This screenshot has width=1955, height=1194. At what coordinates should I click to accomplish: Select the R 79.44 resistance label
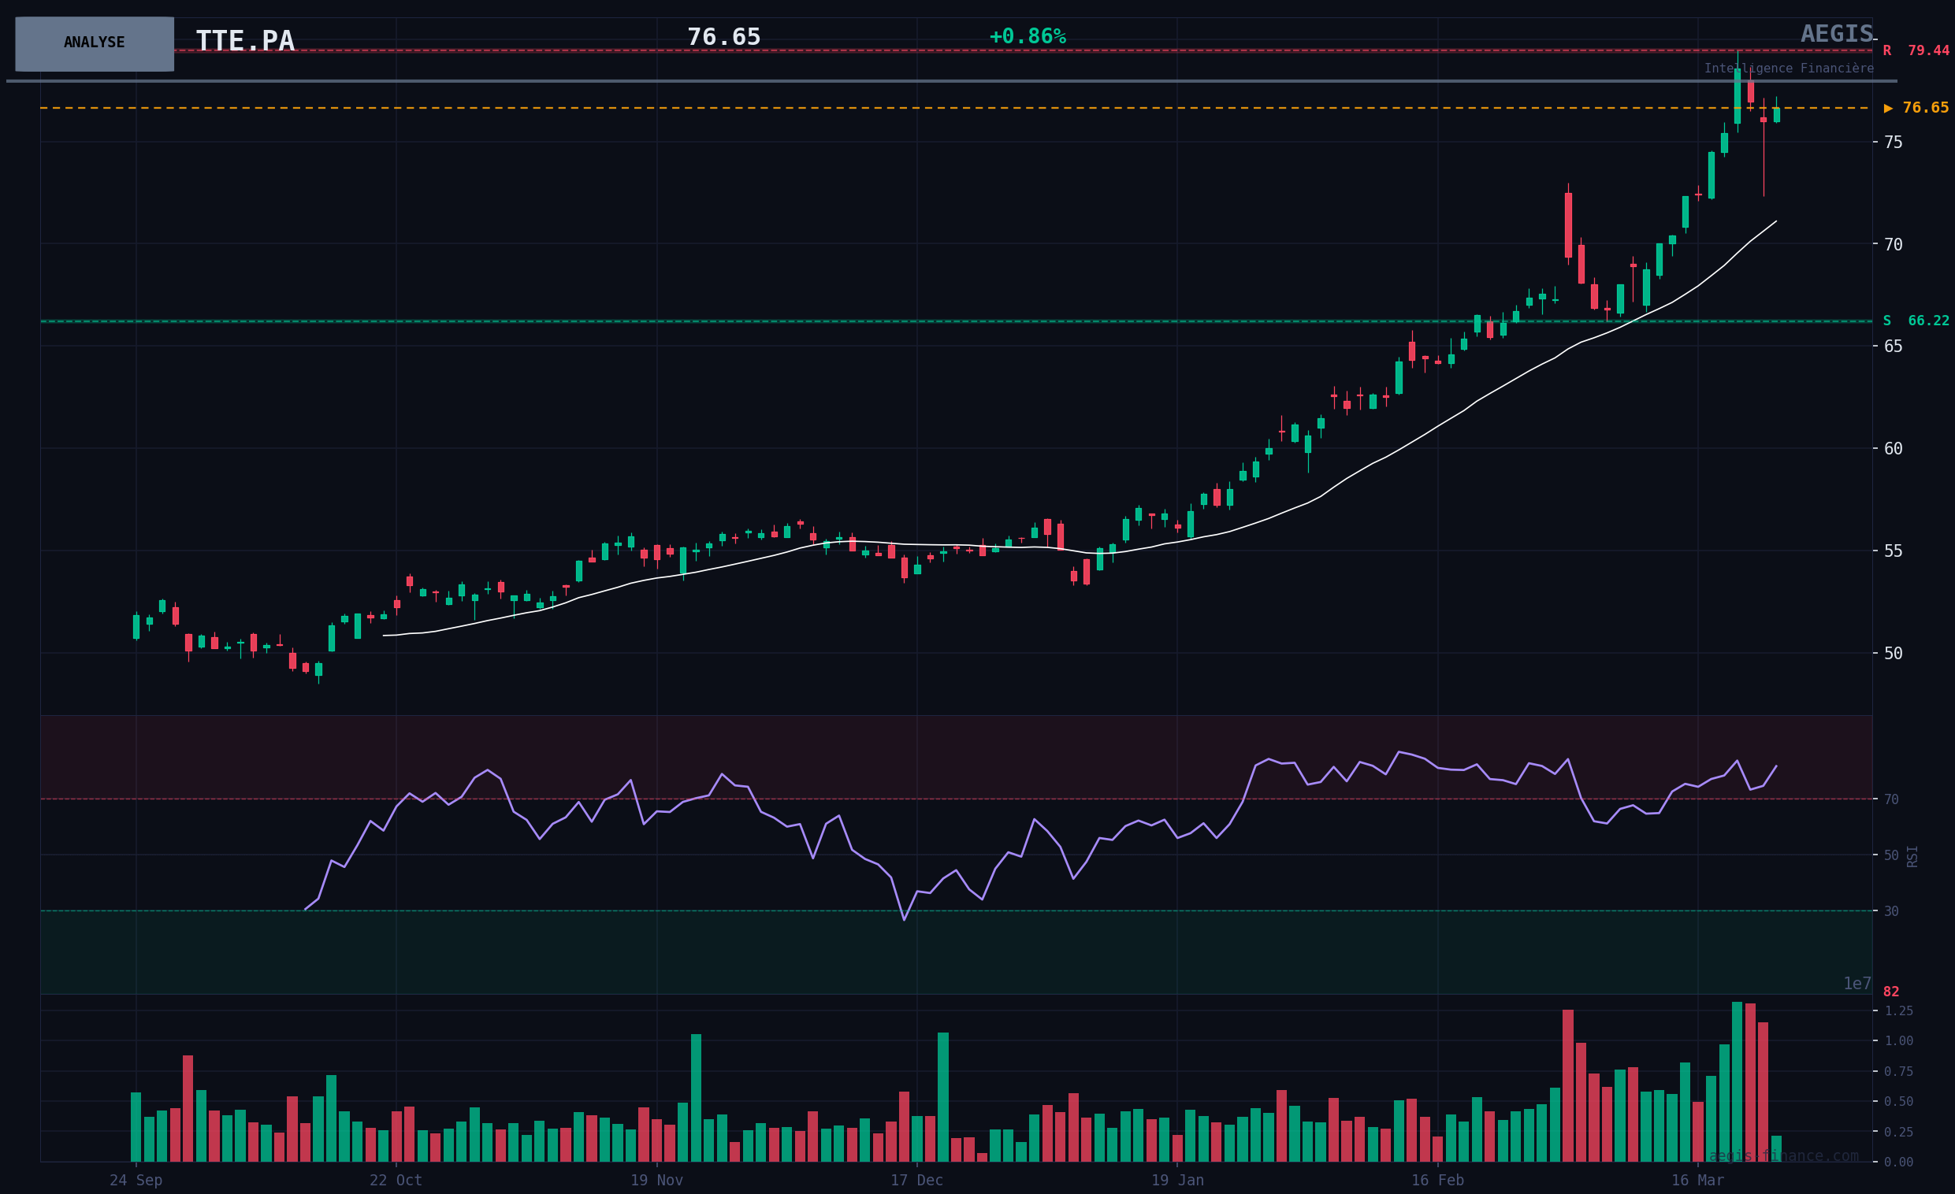pyautogui.click(x=1916, y=50)
